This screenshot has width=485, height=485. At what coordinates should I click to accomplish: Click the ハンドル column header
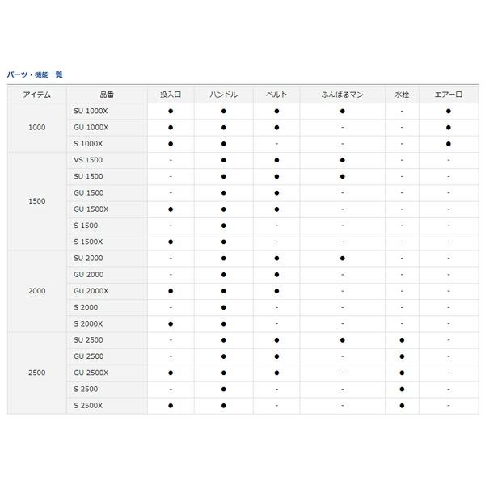click(223, 95)
